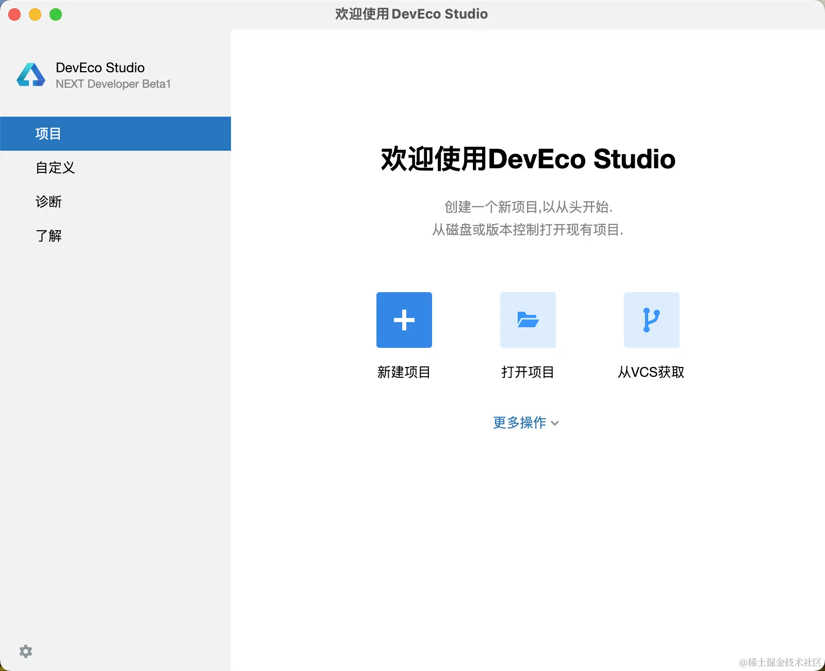Click the window title bar text
Viewport: 825px width, 671px height.
[411, 14]
